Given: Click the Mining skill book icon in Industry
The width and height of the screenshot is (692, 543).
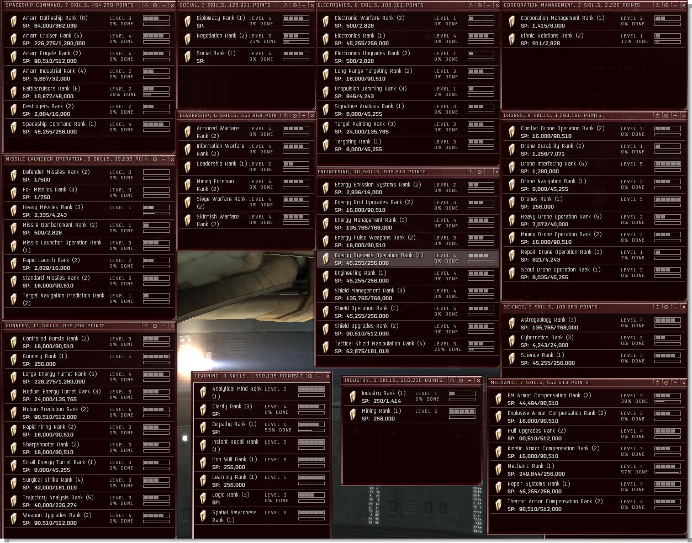Looking at the screenshot, I should coord(352,414).
